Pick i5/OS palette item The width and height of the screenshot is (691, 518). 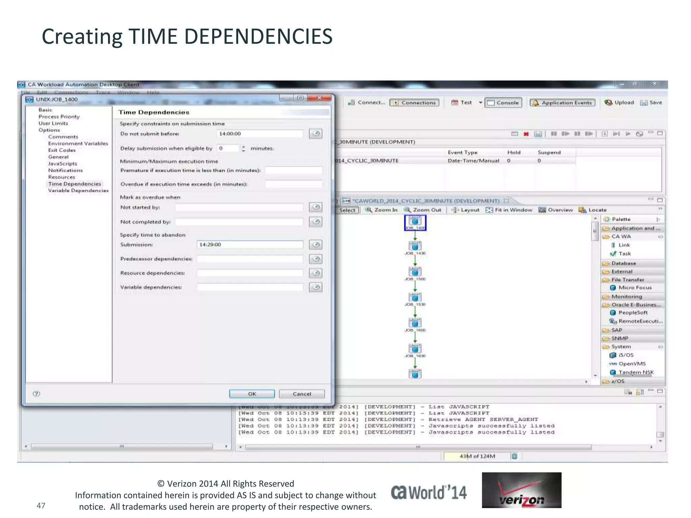[621, 355]
